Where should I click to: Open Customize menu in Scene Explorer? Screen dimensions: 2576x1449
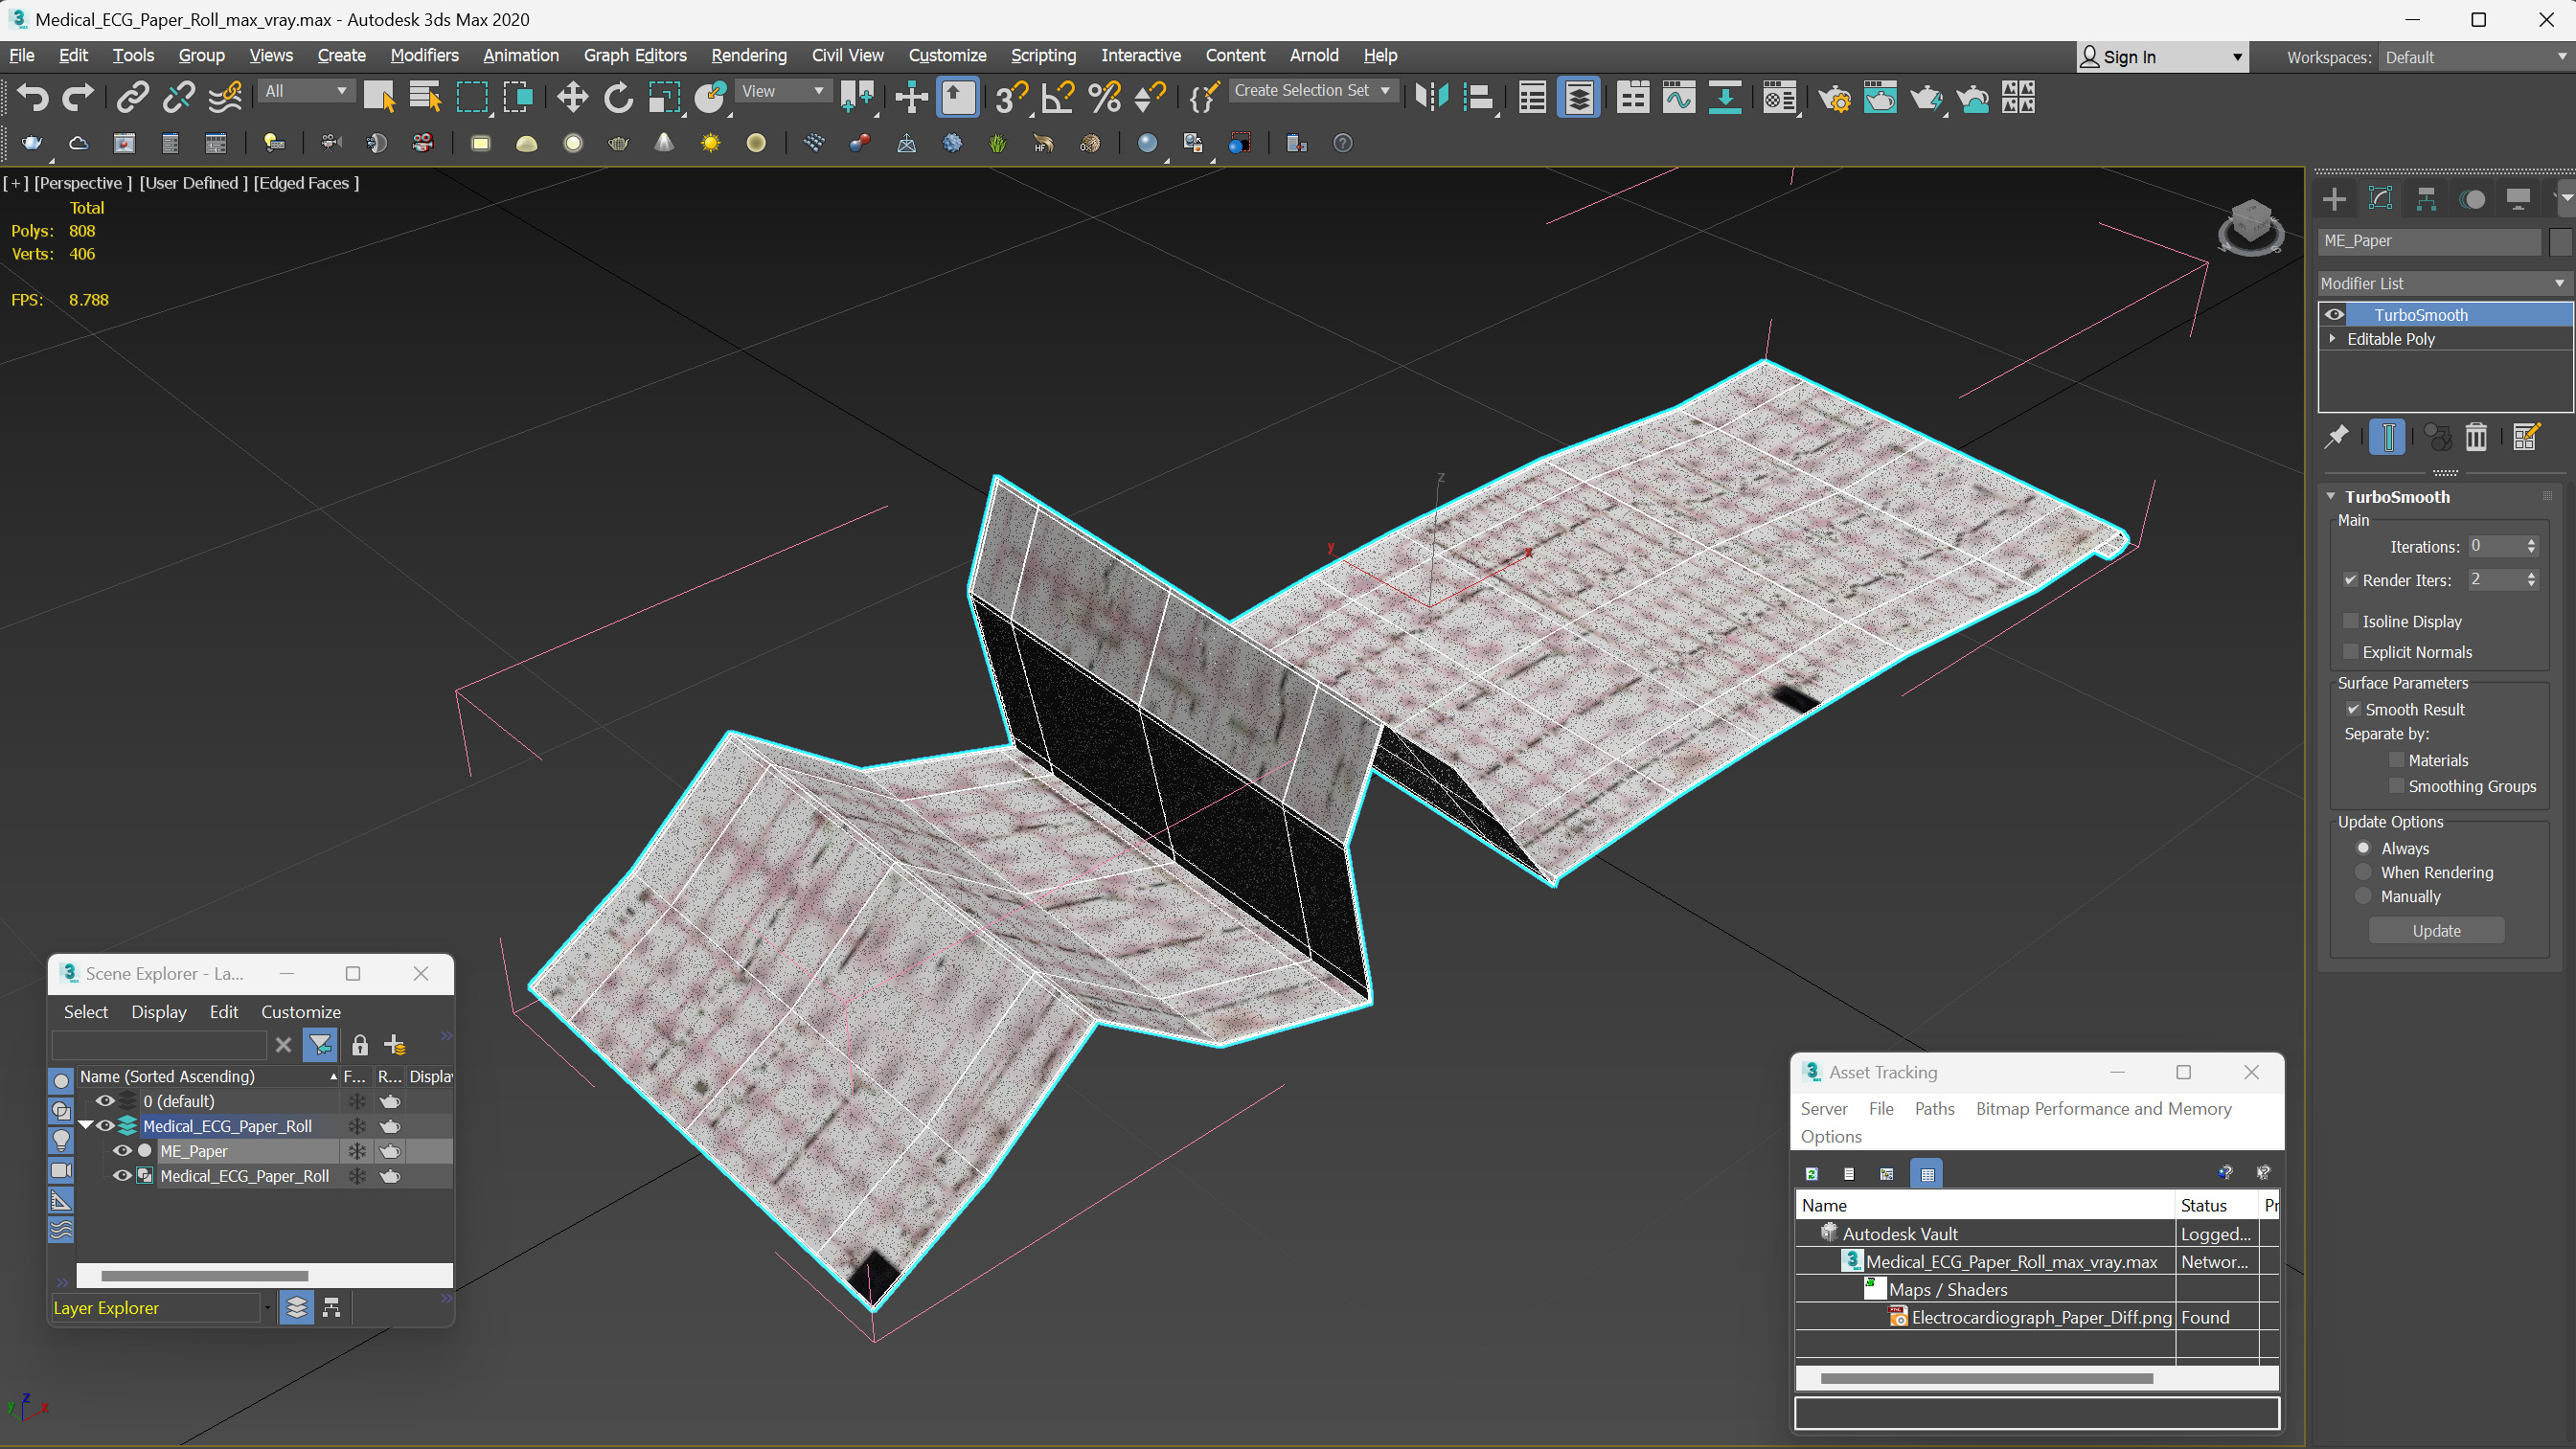(300, 1012)
